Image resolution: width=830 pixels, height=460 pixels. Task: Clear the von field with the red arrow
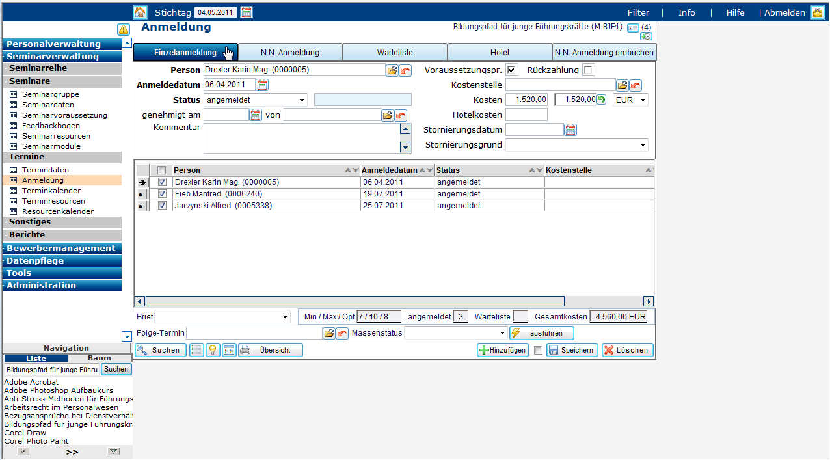401,115
